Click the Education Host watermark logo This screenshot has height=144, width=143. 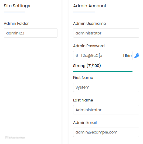pos(15,138)
